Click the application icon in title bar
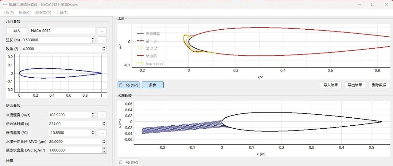The image size is (393, 166). 5,4
